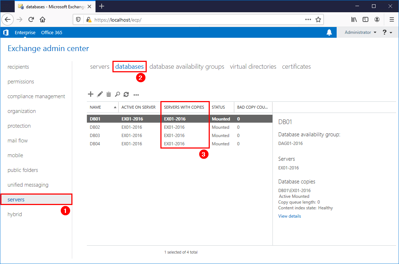Bookmark the page with the star icon
The image size is (399, 264).
pos(318,19)
